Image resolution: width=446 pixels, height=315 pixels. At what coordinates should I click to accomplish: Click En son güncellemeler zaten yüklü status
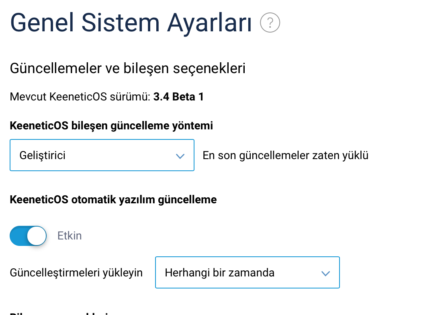coord(286,155)
